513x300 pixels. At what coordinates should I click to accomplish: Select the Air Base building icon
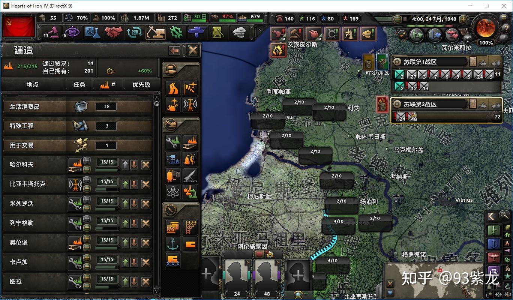click(x=190, y=88)
